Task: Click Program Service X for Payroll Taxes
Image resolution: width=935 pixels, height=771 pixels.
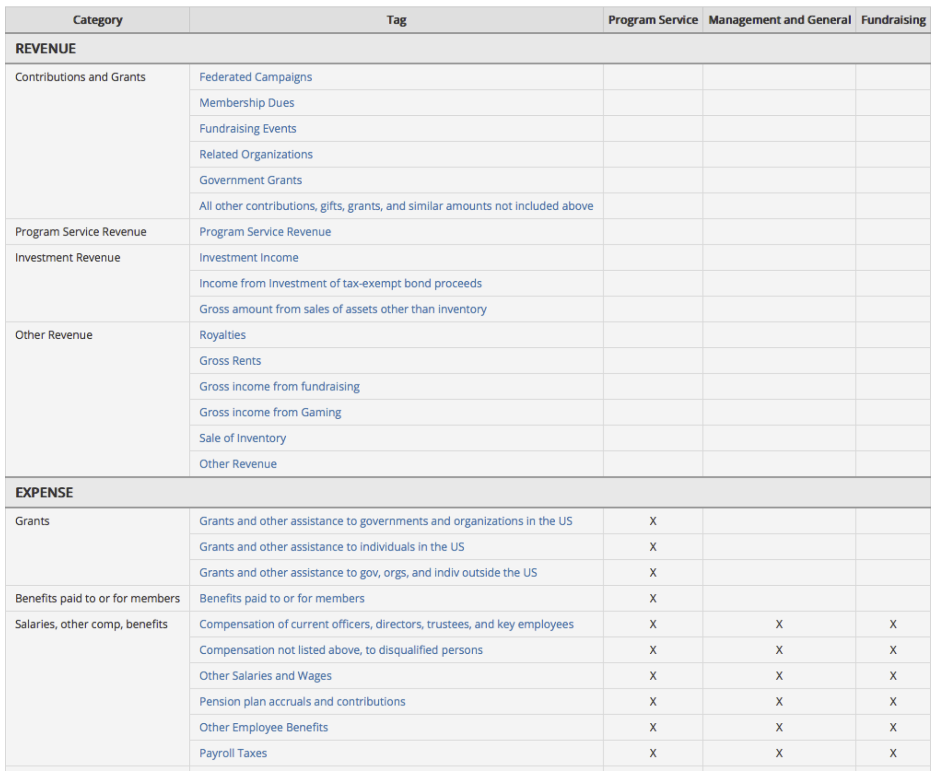Action: (x=653, y=753)
